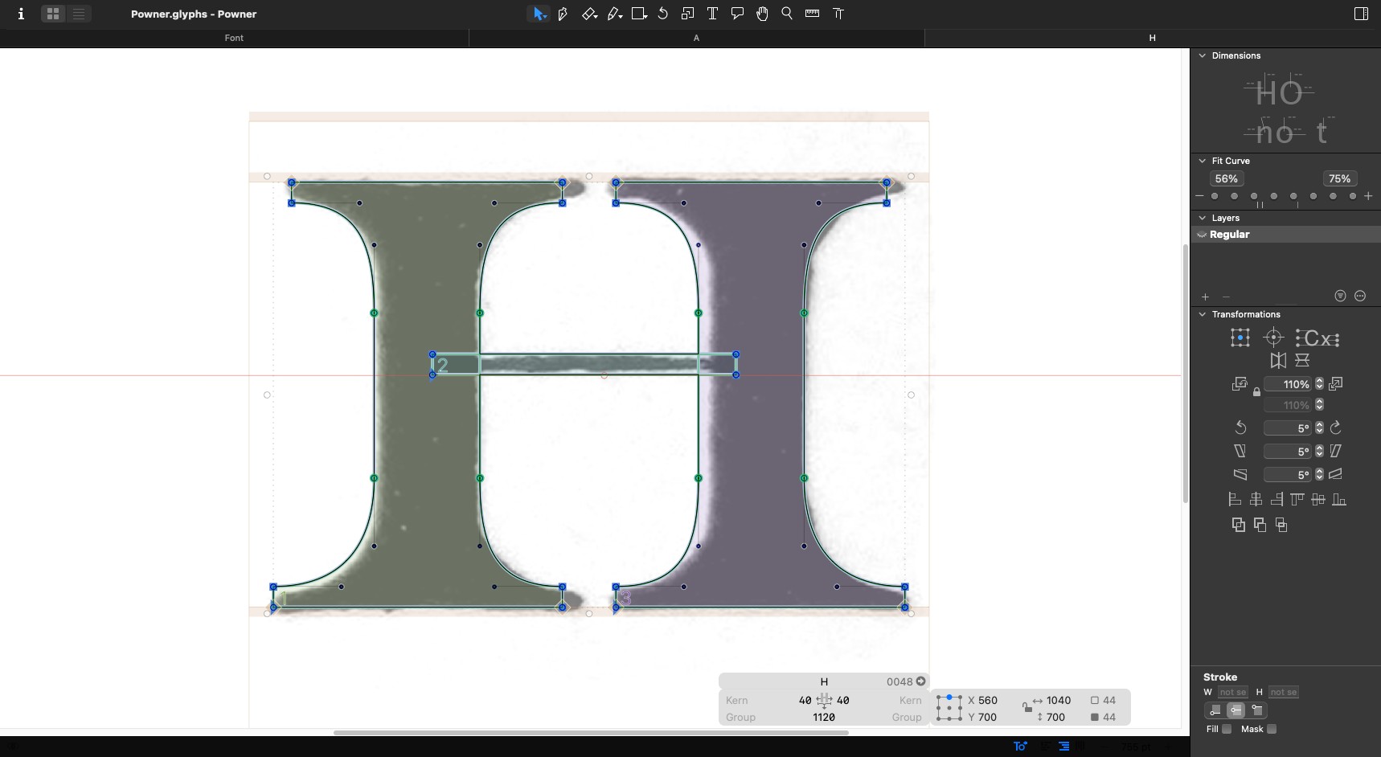This screenshot has height=757, width=1381.
Task: Collapse the Dimensions section
Action: click(1203, 55)
